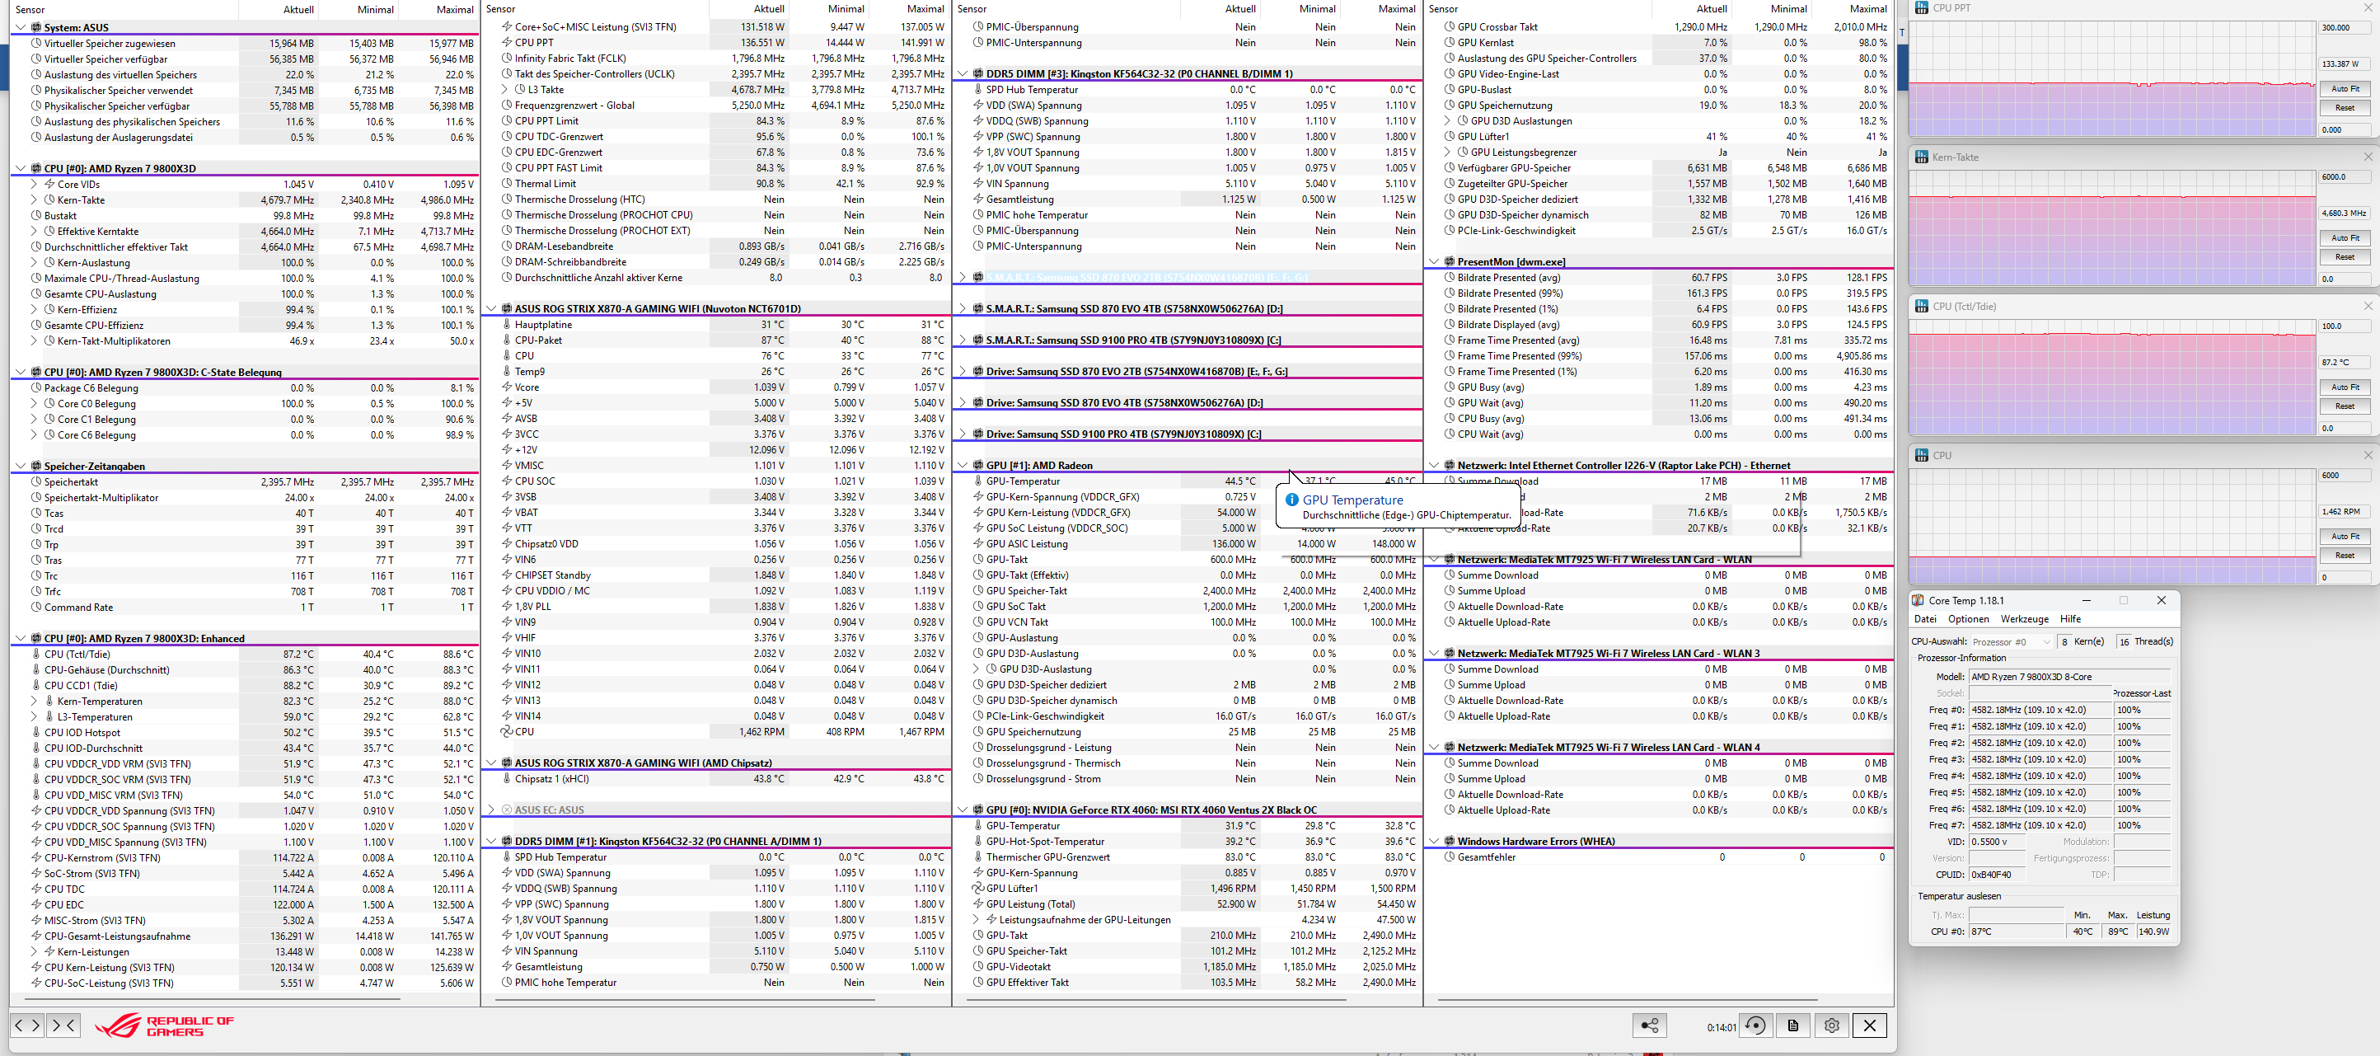Click the round icon beside Bildrate Presented (avg)

[x=1450, y=277]
